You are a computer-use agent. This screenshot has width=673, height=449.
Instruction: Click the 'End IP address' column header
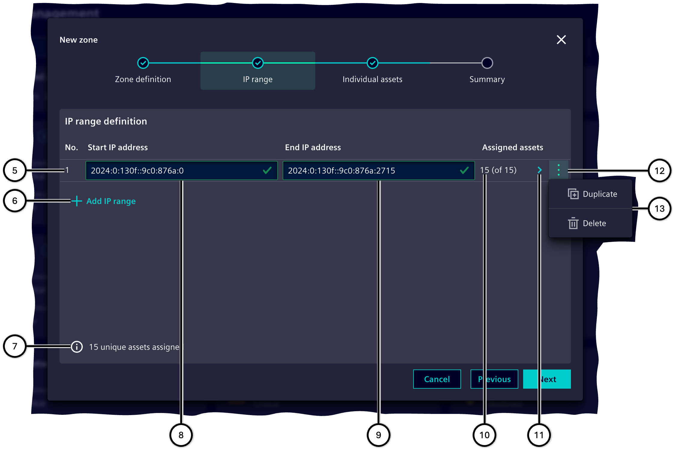pyautogui.click(x=313, y=147)
